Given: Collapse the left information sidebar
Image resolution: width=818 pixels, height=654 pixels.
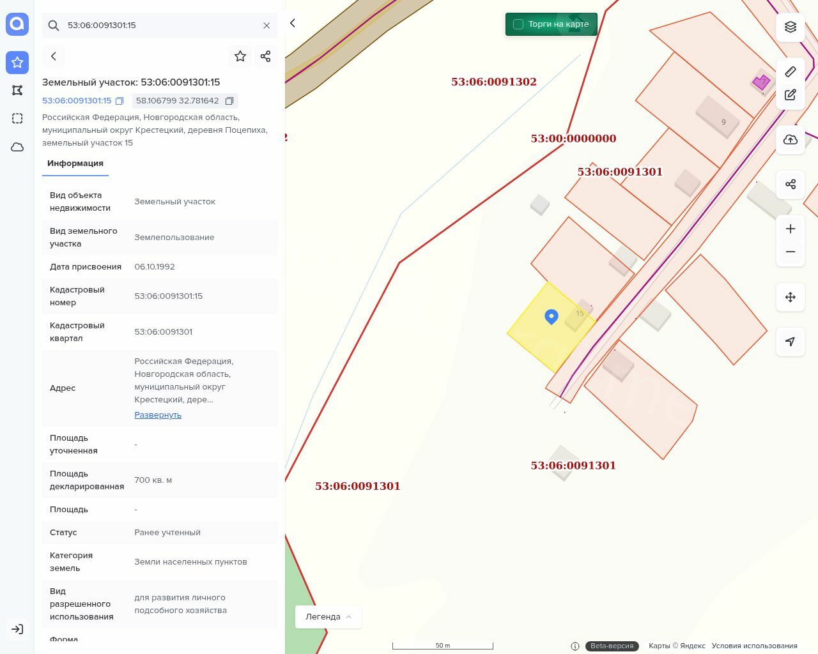Looking at the screenshot, I should (293, 23).
